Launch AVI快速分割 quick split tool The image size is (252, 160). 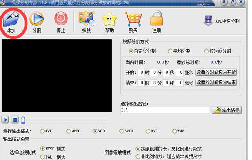coord(222,21)
